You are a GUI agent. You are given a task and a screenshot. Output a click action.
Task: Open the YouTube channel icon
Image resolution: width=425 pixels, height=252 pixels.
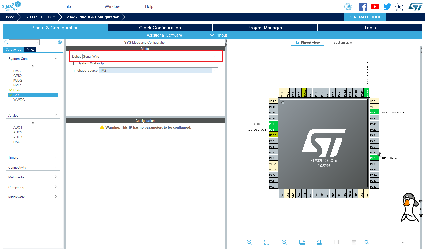coord(375,7)
